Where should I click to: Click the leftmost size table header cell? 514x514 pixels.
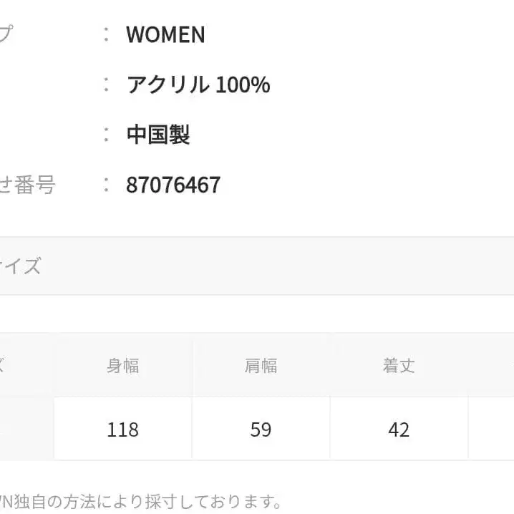coord(26,366)
